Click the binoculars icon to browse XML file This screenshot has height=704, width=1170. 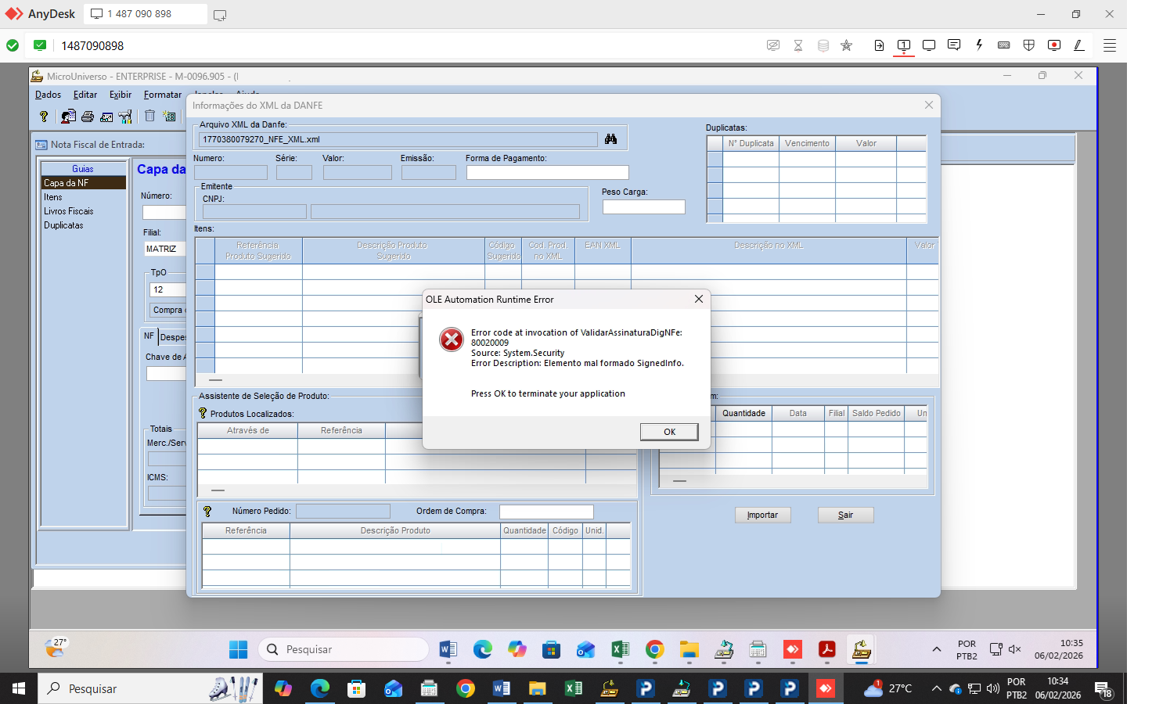point(610,139)
